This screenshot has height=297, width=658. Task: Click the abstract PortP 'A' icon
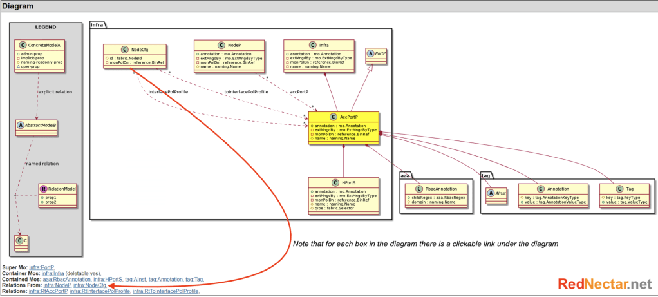tap(371, 54)
